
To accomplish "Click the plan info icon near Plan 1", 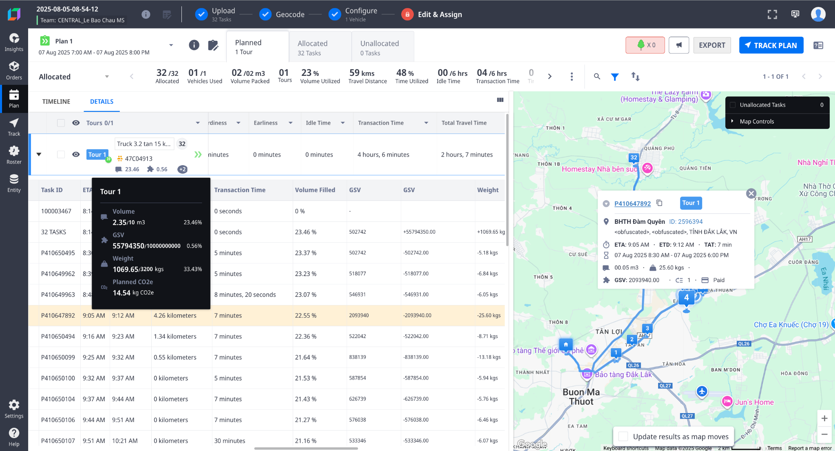I will click(194, 45).
